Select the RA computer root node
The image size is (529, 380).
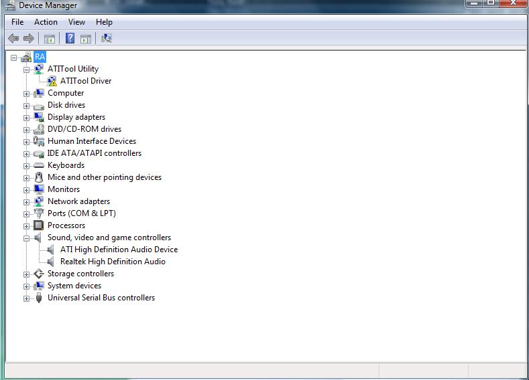40,57
